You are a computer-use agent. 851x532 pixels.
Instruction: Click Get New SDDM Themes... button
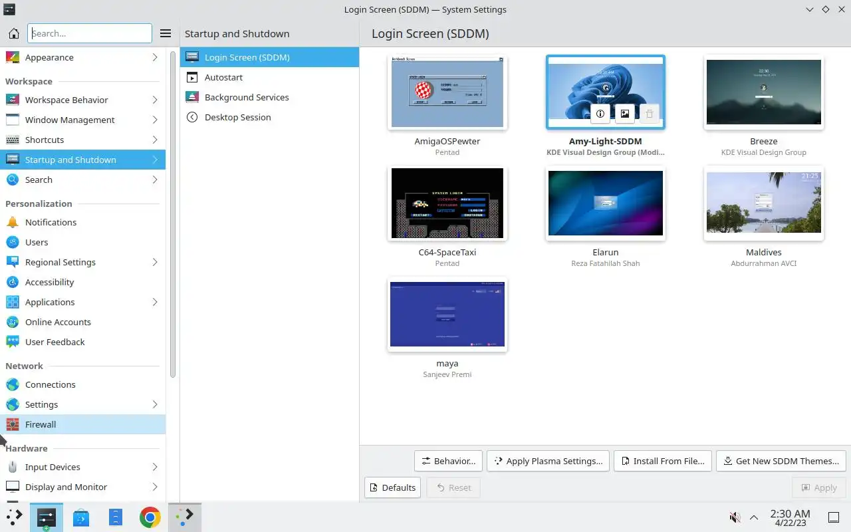coord(781,461)
